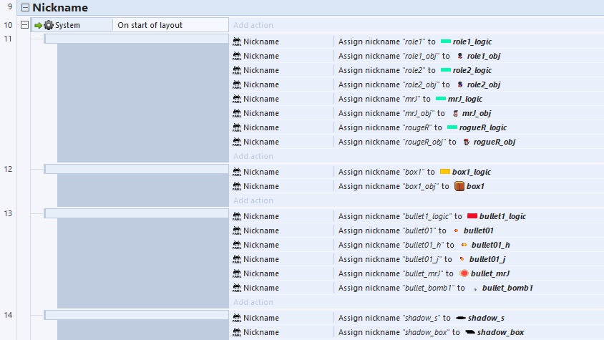This screenshot has height=340, width=604.
Task: Click the Nickname group title
Action: pyautogui.click(x=60, y=8)
